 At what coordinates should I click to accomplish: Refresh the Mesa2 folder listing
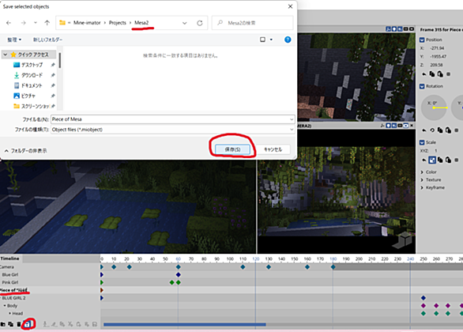coord(200,23)
